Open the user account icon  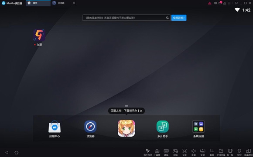[225, 3]
